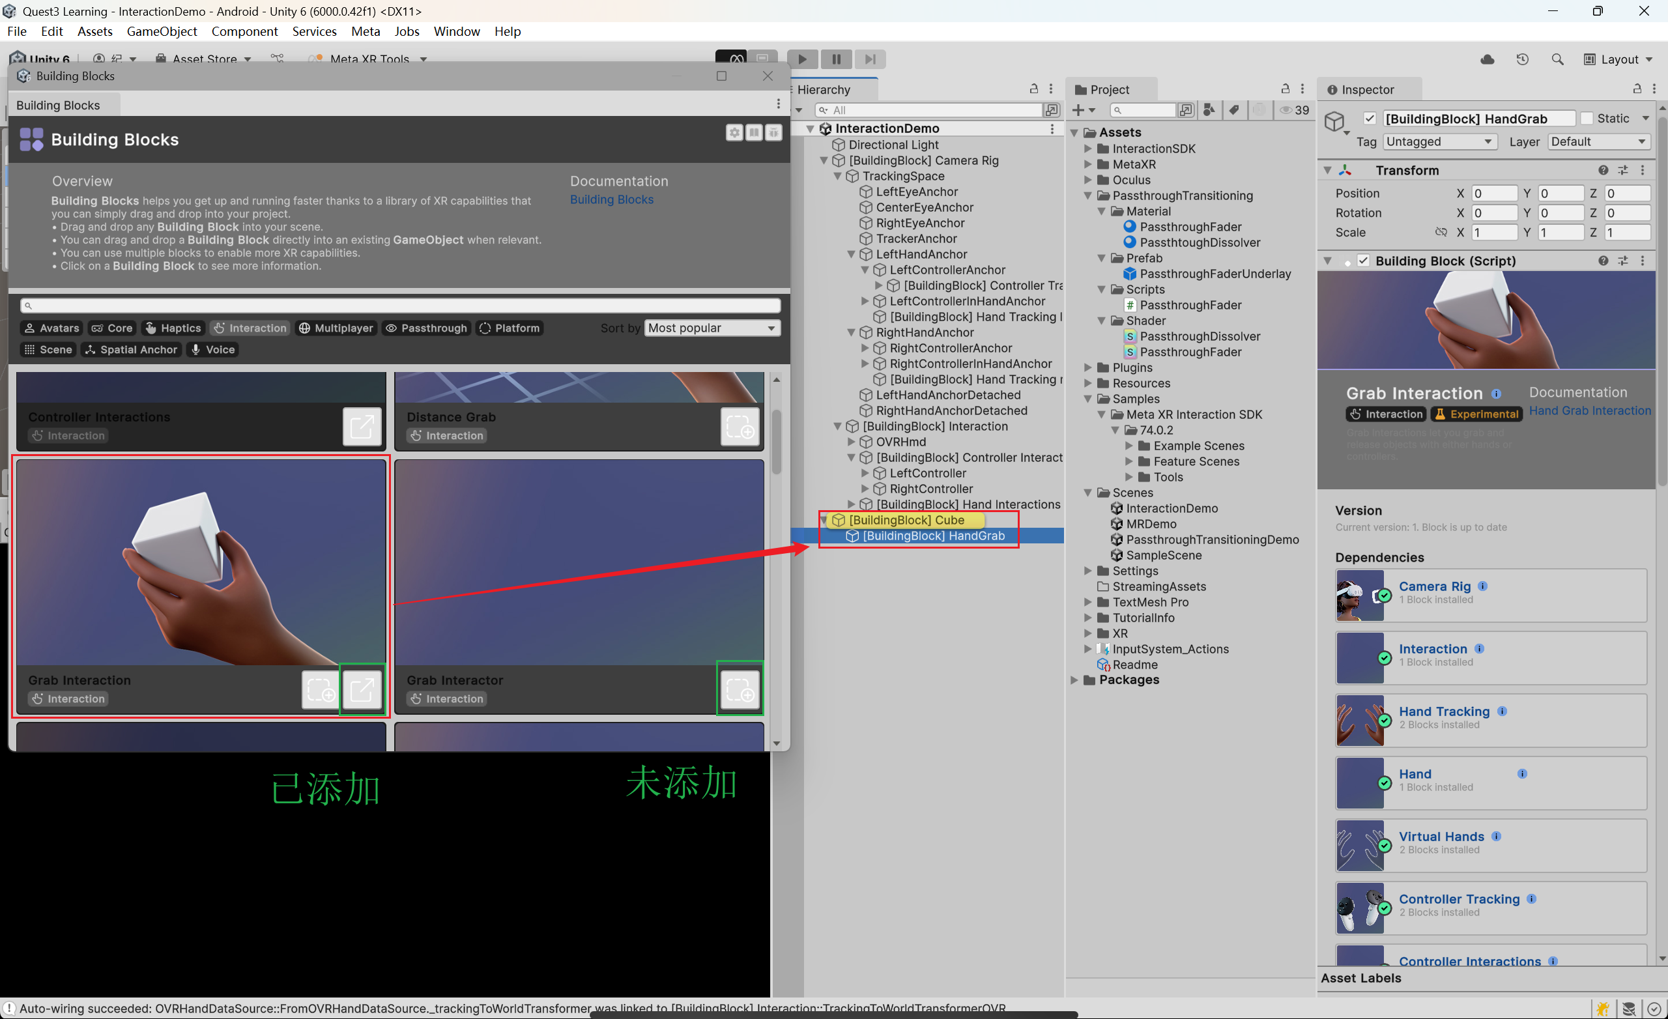1668x1019 pixels.
Task: Click the Transform component help icon
Action: coord(1603,171)
